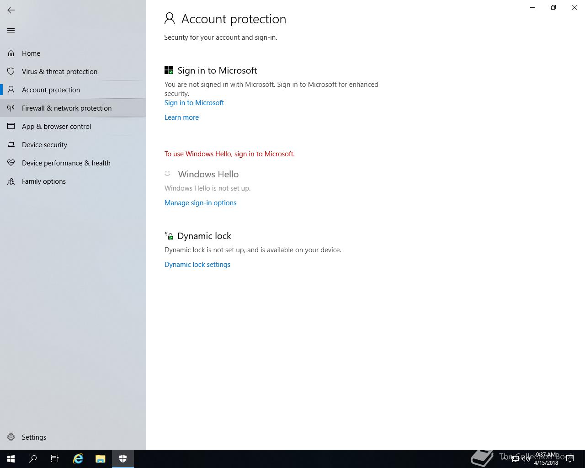585x468 pixels.
Task: Click the Account protection page title
Action: click(234, 19)
